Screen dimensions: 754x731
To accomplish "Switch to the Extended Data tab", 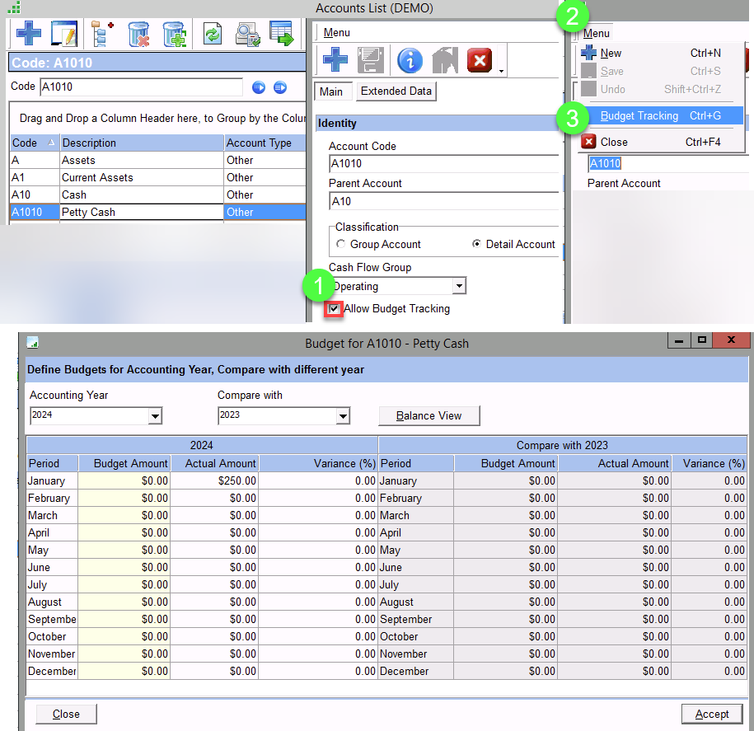I will coord(396,91).
